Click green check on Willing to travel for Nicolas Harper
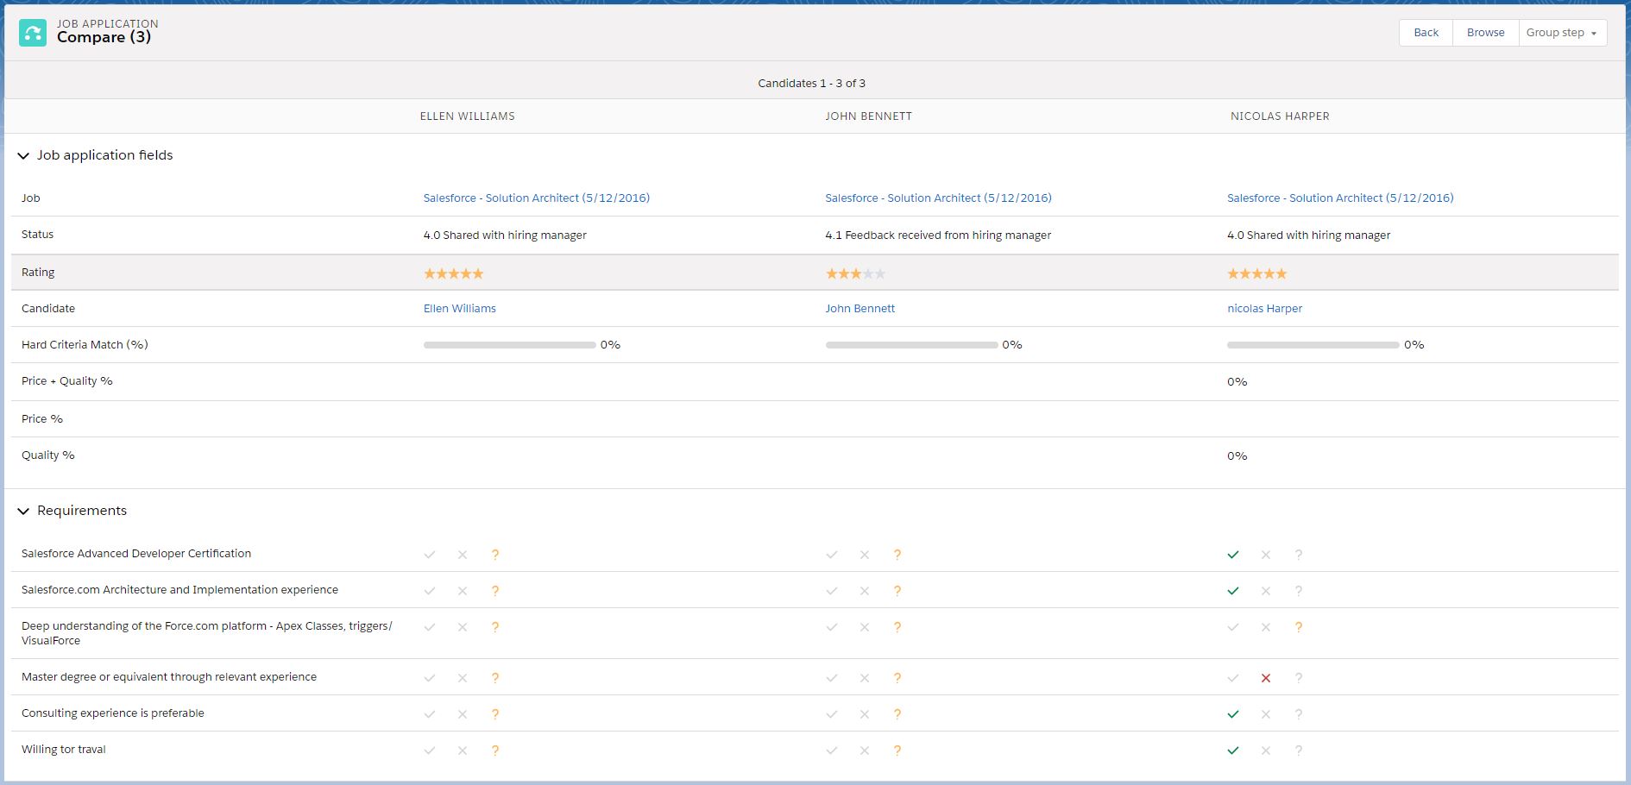The image size is (1631, 785). pos(1233,750)
